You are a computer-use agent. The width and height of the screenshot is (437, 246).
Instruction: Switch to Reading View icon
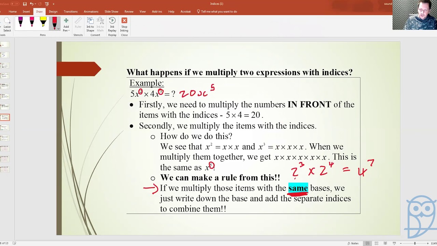[x=385, y=243]
